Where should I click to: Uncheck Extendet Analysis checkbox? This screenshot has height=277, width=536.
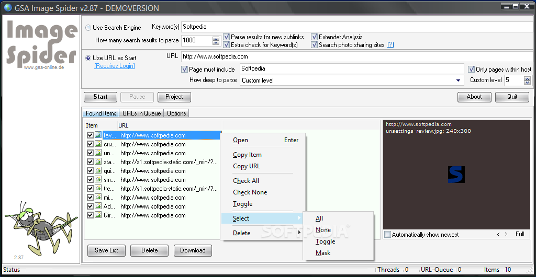pos(314,37)
